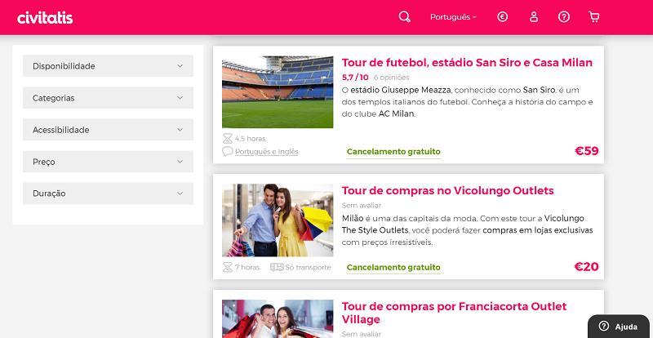The height and width of the screenshot is (338, 653).
Task: Click the hourglass icon beside 4,5 horas
Action: point(227,139)
